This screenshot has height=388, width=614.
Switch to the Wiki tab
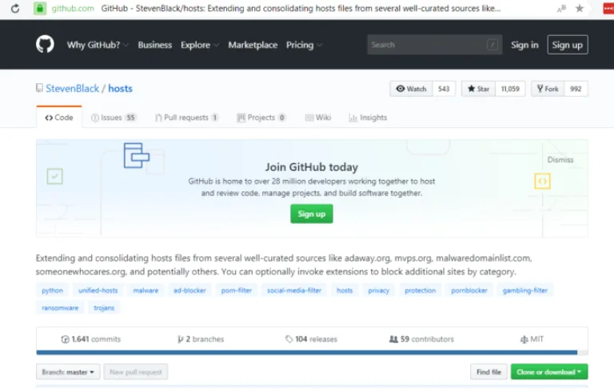click(x=318, y=117)
